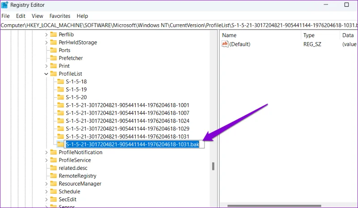Click the ProfileList folder icon

(53, 74)
